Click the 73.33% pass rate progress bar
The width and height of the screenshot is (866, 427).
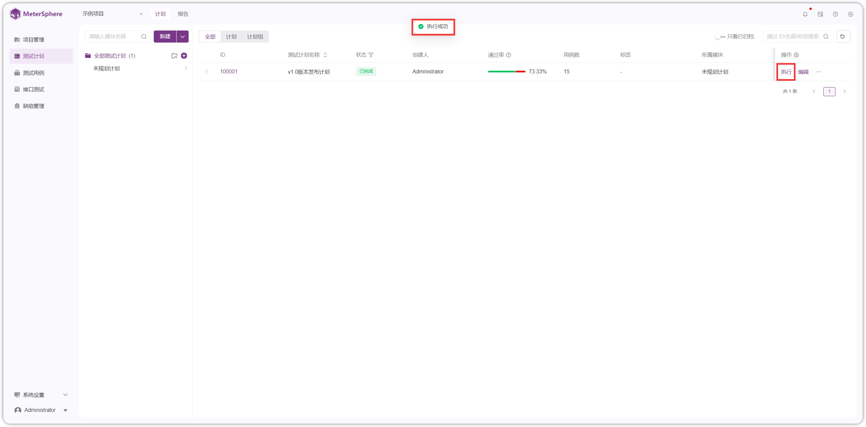506,71
